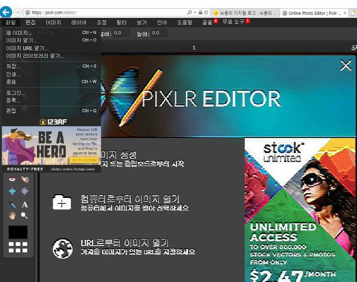Close the Online Photo Editor browser tab
Image resolution: width=357 pixels, height=282 pixels.
(x=345, y=13)
